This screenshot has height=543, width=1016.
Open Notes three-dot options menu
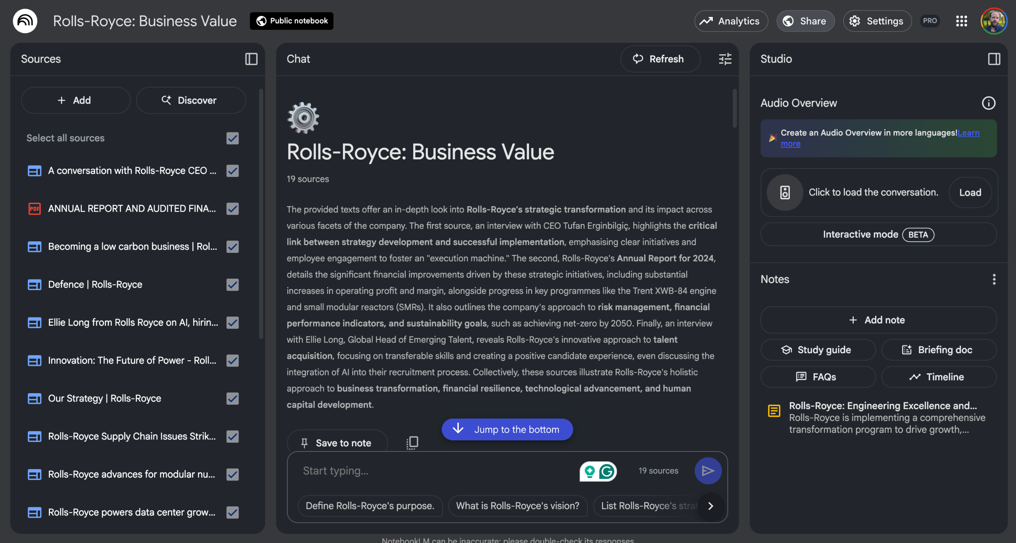tap(994, 279)
